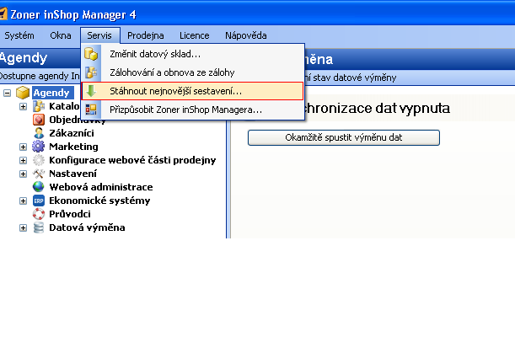Select Stáhnout nejnovější sestavení…

click(x=192, y=91)
